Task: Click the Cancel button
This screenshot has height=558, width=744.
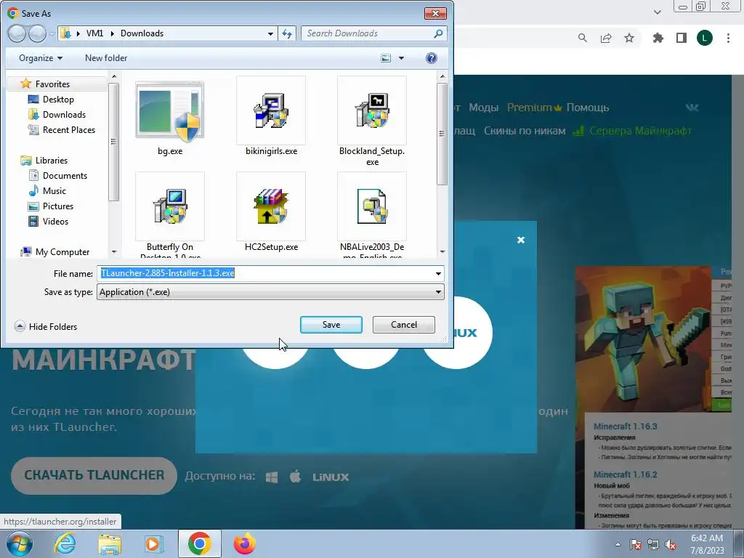Action: (404, 325)
